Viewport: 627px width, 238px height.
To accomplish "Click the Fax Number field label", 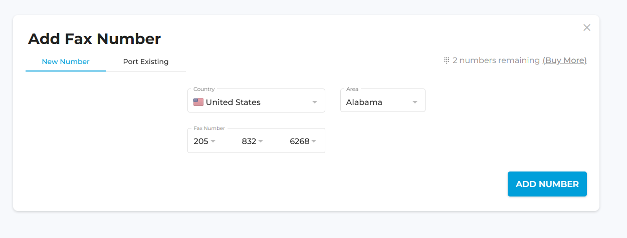I will [x=210, y=128].
